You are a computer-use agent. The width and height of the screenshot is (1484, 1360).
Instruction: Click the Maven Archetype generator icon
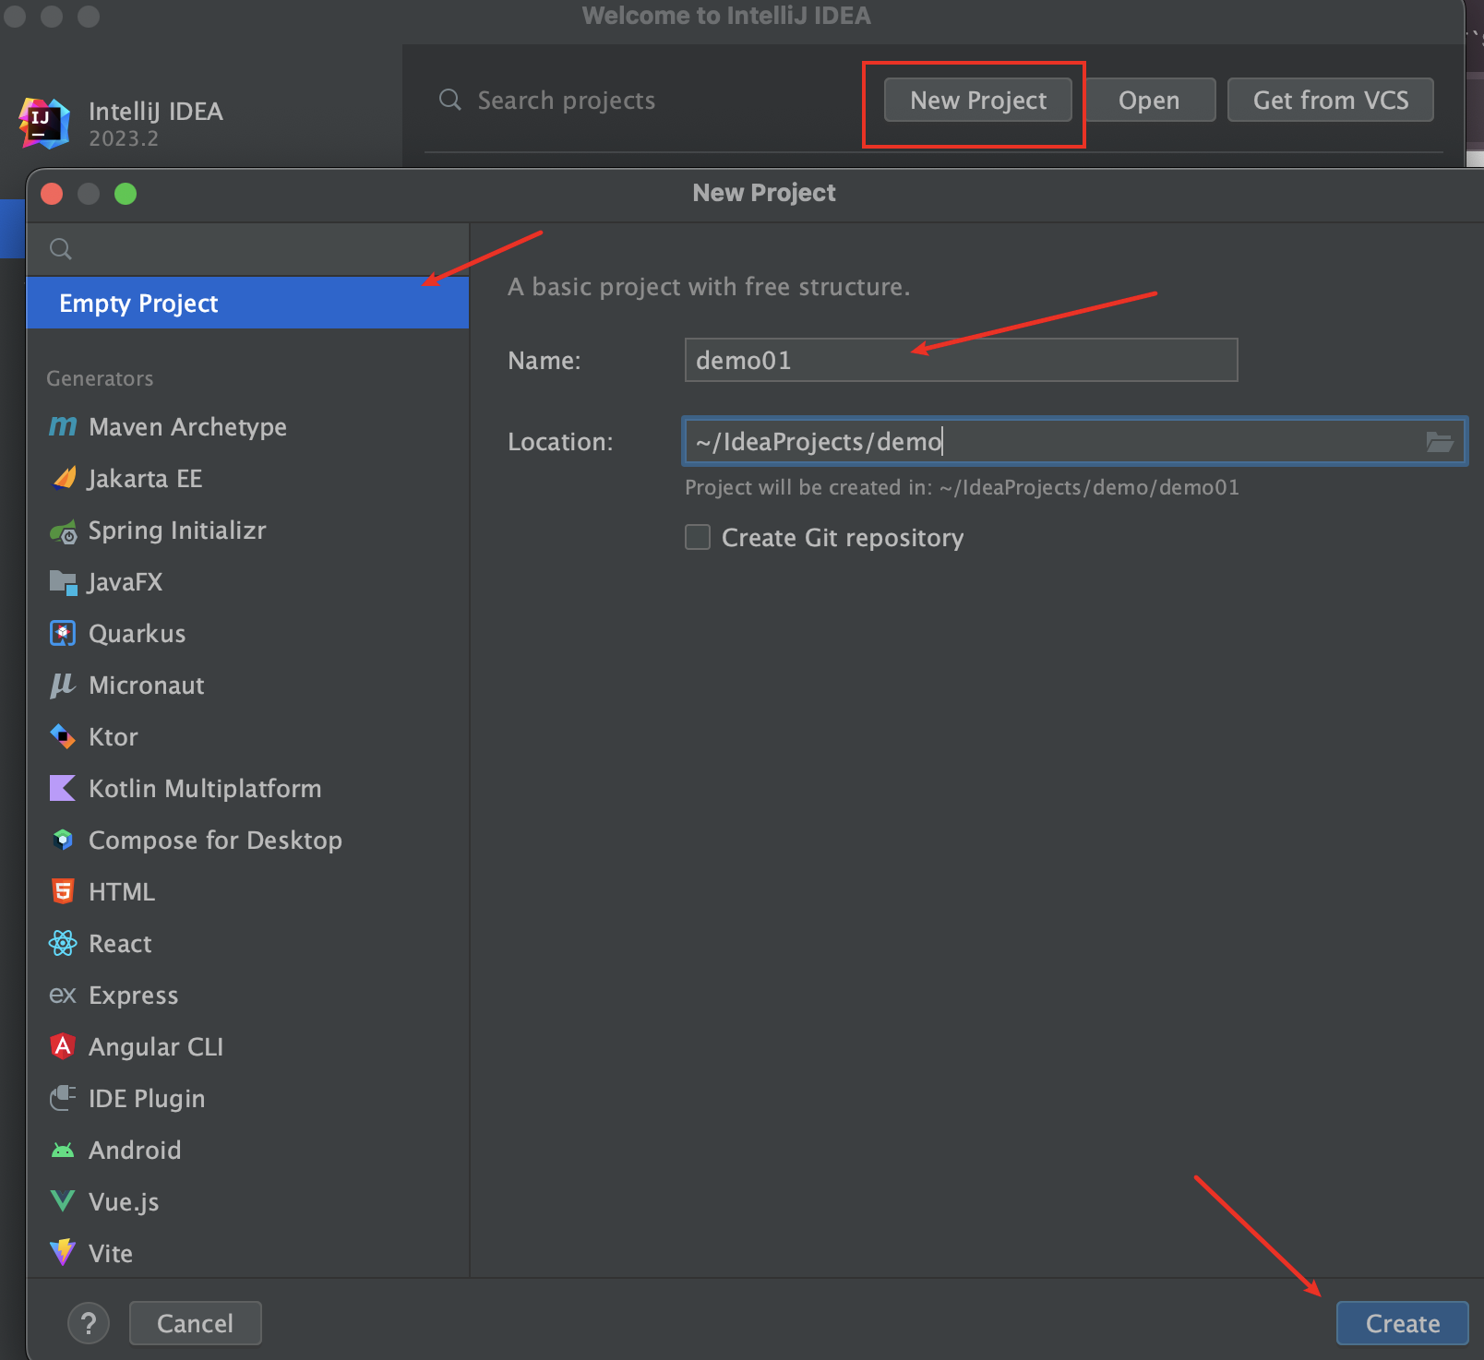(x=63, y=426)
